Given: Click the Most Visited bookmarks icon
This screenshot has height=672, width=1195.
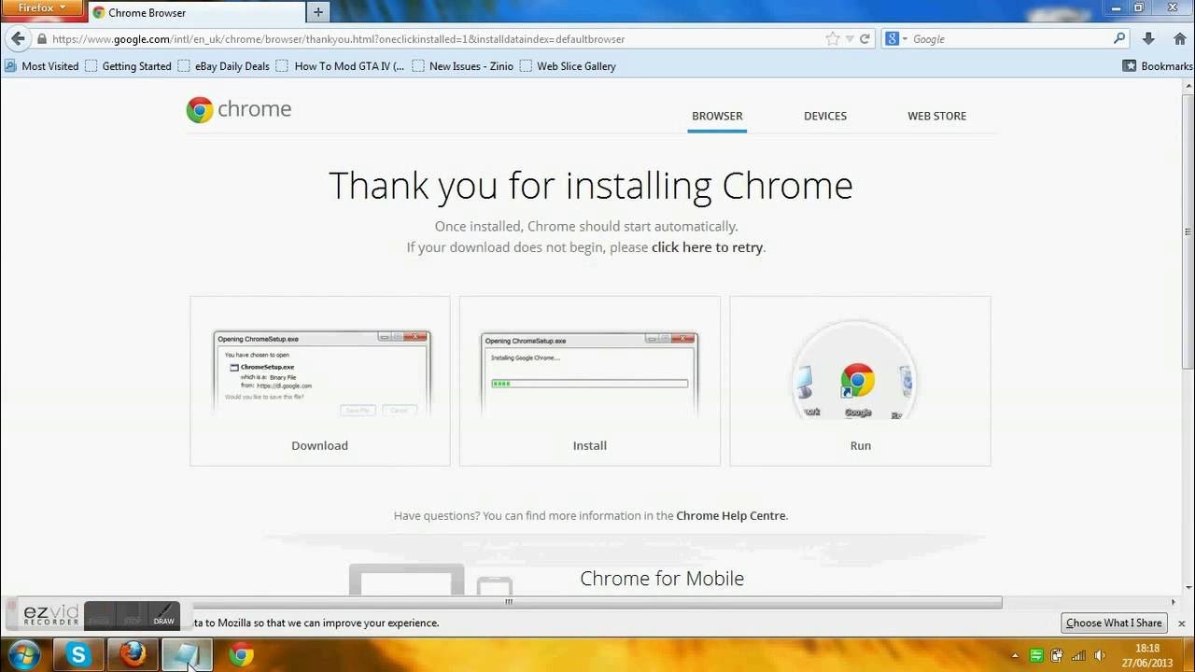Looking at the screenshot, I should click(10, 66).
